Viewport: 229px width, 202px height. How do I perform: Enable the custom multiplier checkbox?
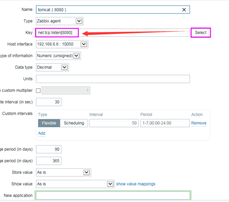[38, 90]
